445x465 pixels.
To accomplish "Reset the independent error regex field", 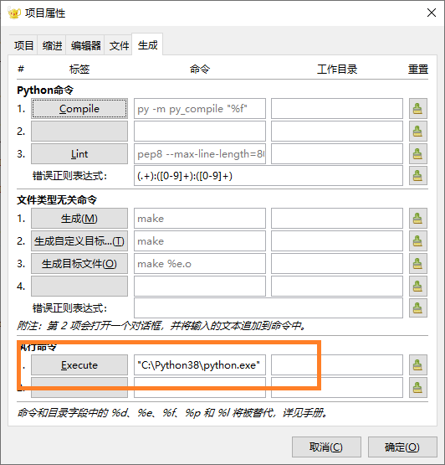I will [417, 307].
